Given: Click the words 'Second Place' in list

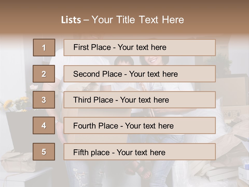Looking at the screenshot, I should coord(98,74).
